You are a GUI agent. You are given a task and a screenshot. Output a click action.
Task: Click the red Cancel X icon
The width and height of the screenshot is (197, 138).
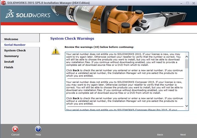click(15, 129)
